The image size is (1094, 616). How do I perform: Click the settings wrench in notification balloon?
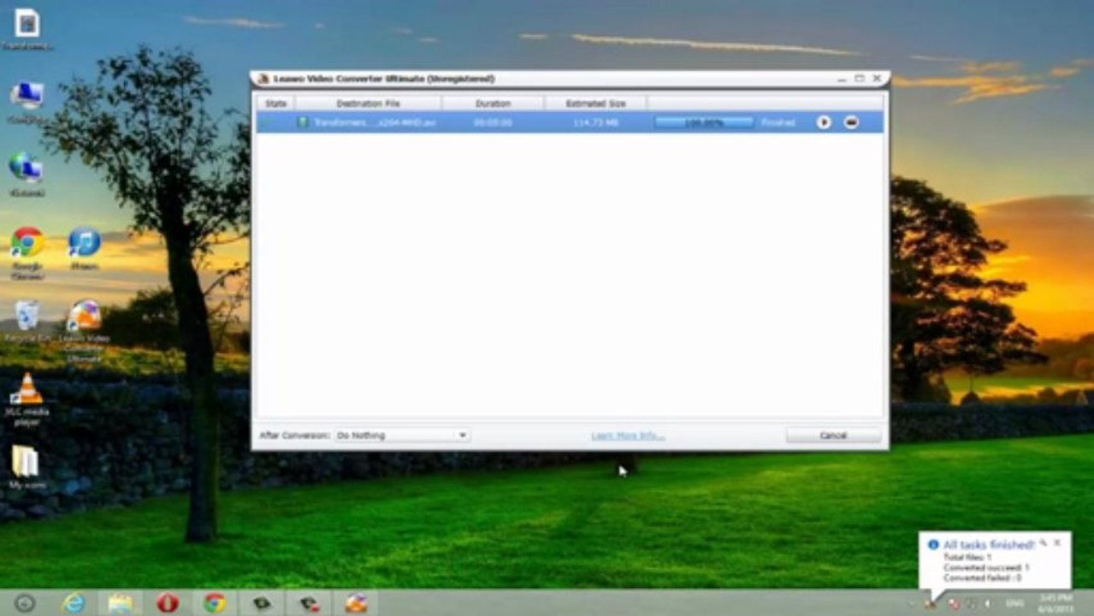click(x=1043, y=542)
